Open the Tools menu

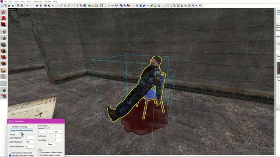coord(29,1)
